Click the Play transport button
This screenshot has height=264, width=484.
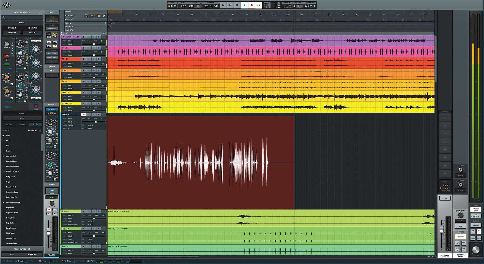coord(244,5)
